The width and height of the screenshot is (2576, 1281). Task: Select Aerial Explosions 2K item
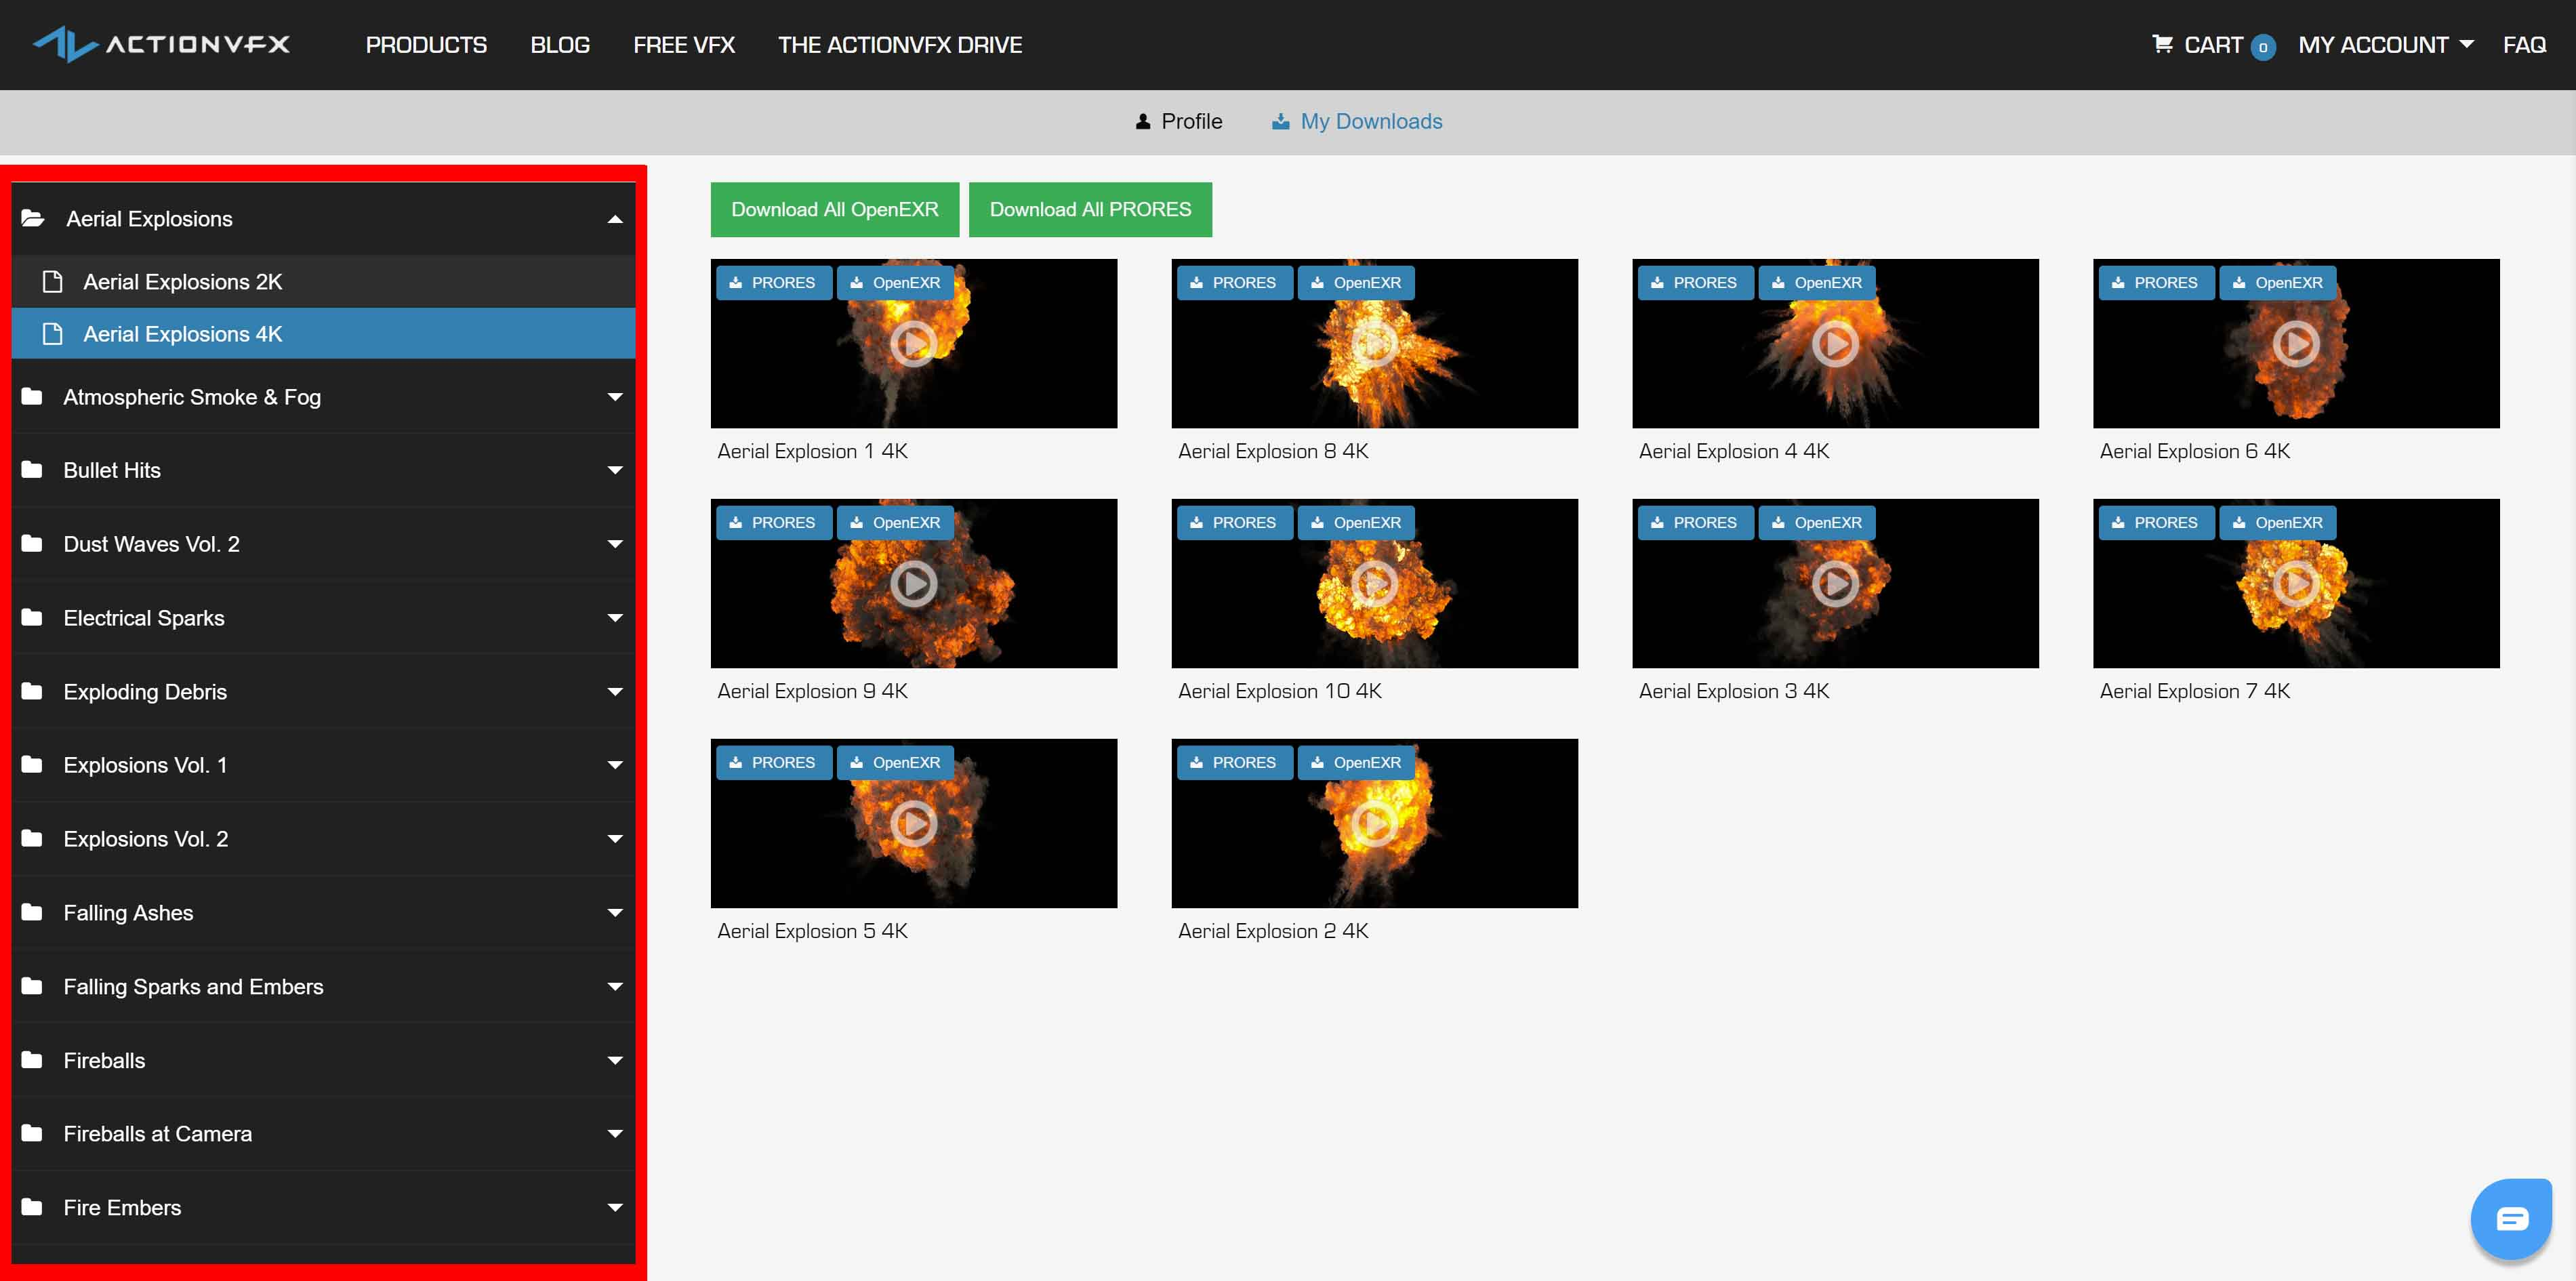(183, 282)
